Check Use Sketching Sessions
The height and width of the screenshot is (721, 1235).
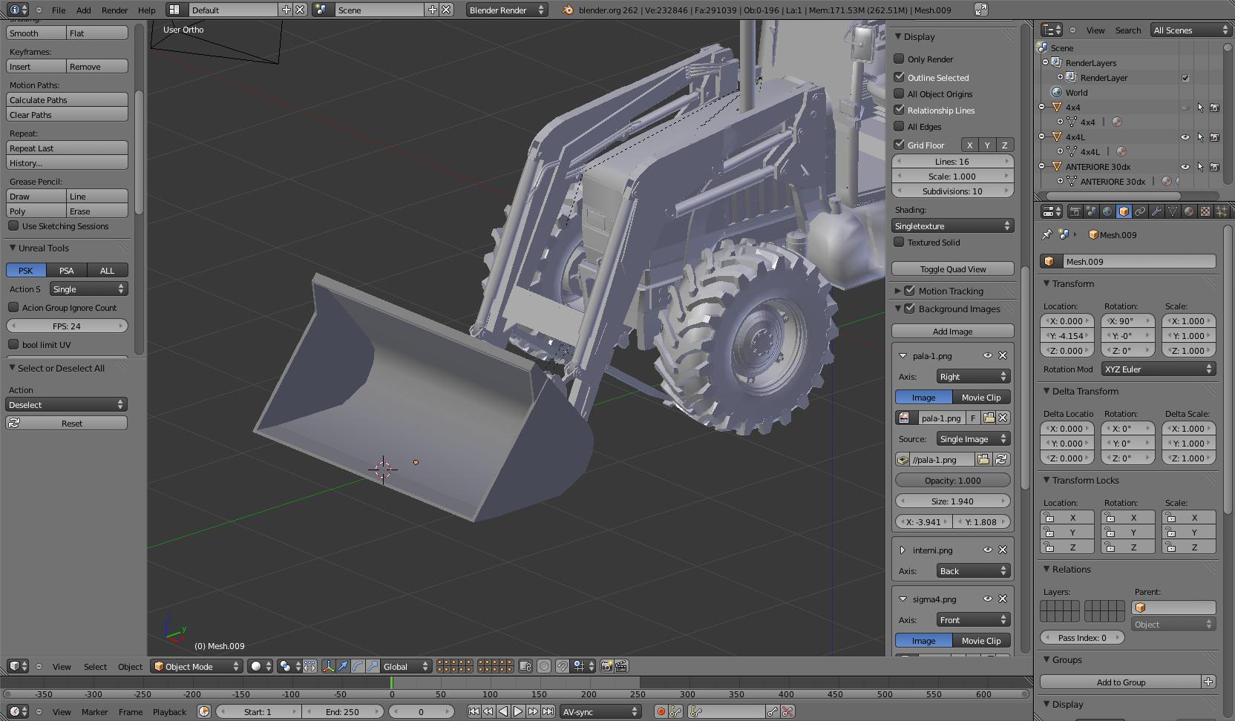point(13,225)
